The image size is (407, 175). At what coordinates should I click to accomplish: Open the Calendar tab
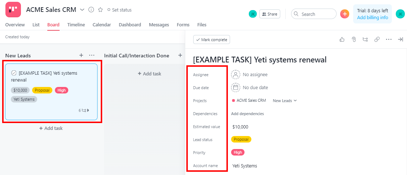coord(102,25)
